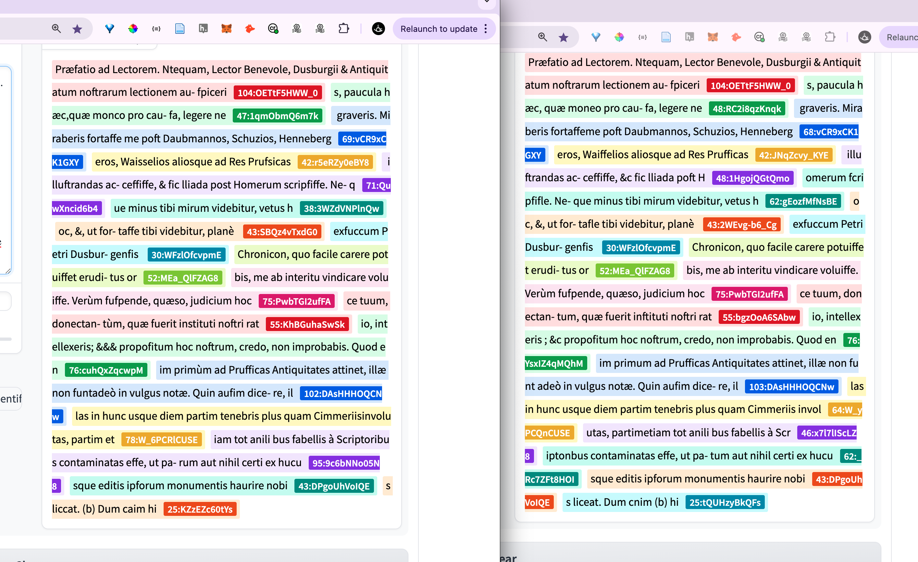Click the teal '38:3WZdVNPlnQw' tag

[x=341, y=209]
